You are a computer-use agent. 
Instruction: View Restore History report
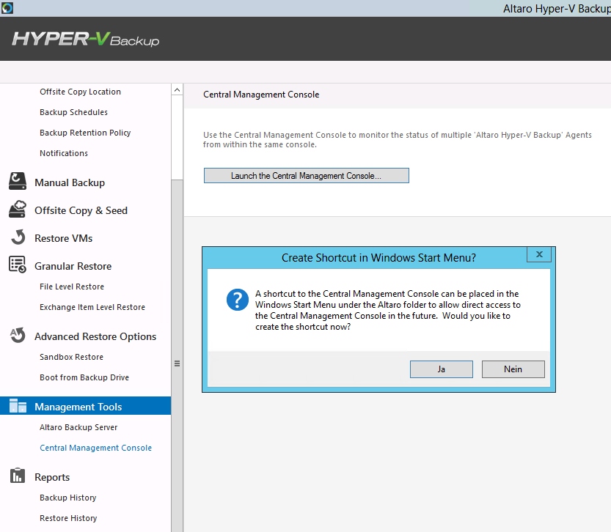click(x=68, y=518)
